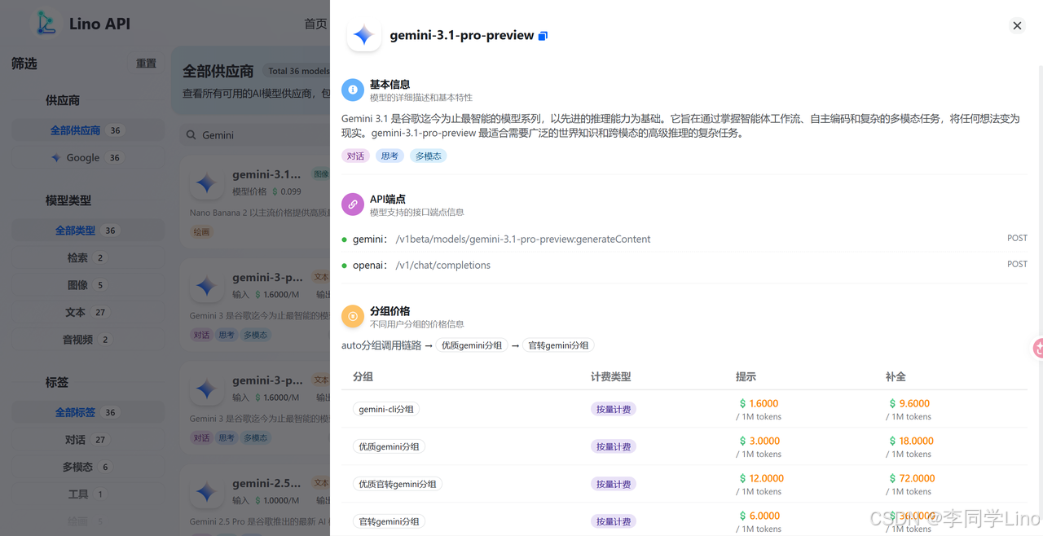Click the 绘画 tag on gemini-3.1 card
The width and height of the screenshot is (1043, 536).
201,231
